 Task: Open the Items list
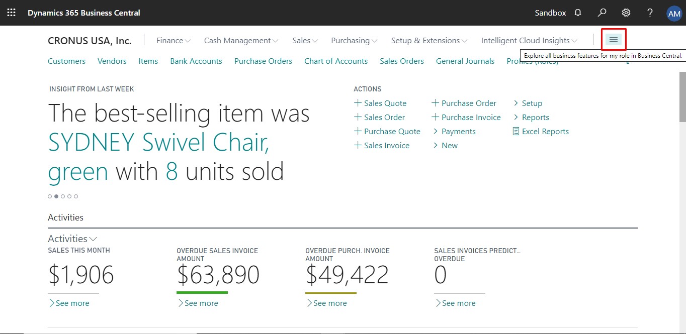pyautogui.click(x=148, y=61)
